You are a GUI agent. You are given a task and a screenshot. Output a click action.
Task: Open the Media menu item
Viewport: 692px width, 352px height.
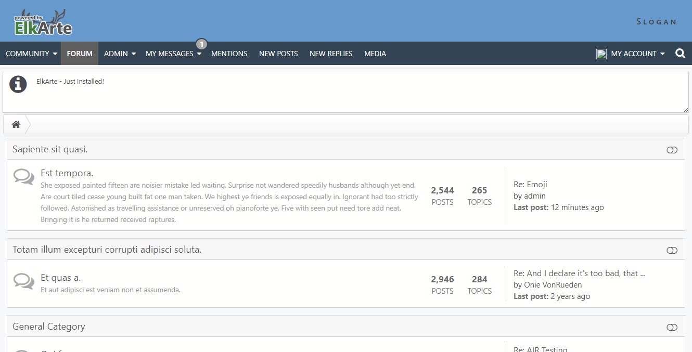375,54
